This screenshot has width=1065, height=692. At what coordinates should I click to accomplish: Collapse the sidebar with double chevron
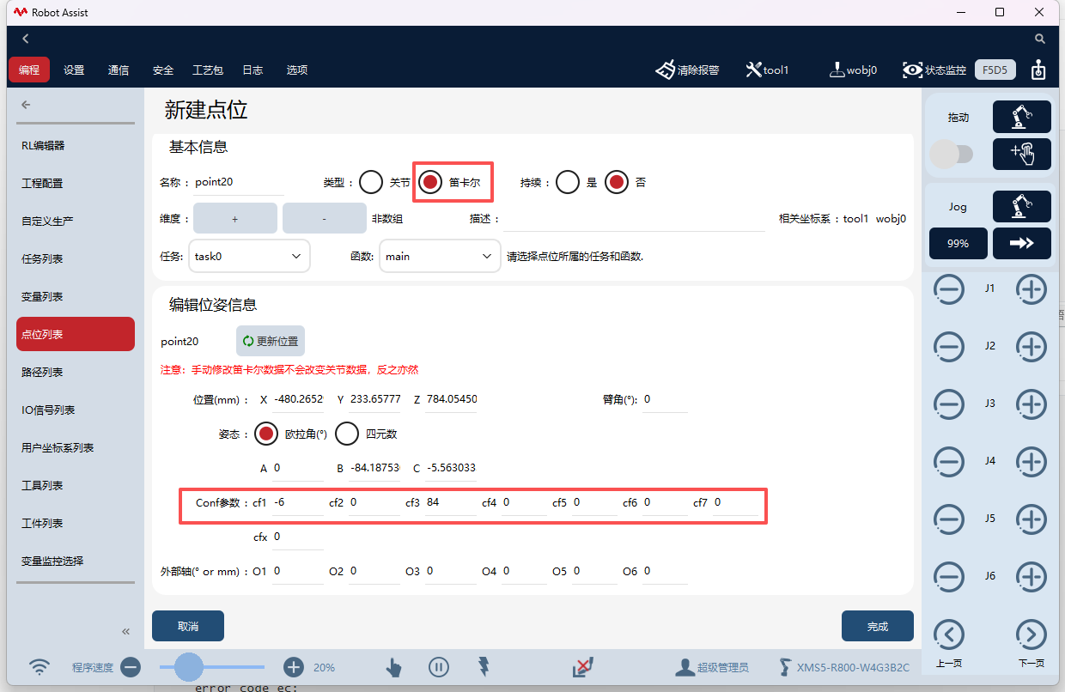click(x=125, y=631)
